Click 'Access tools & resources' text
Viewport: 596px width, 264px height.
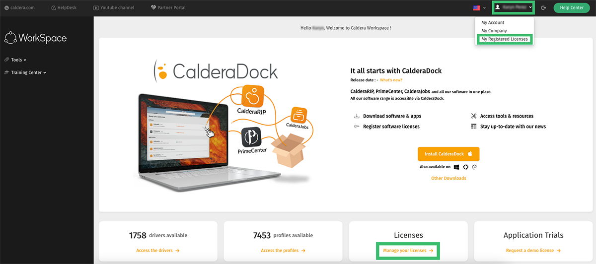(507, 116)
